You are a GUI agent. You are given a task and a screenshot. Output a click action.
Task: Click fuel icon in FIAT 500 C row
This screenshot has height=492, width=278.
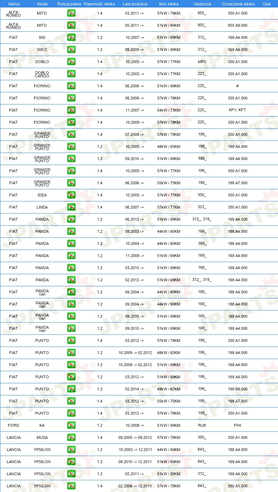(71, 50)
